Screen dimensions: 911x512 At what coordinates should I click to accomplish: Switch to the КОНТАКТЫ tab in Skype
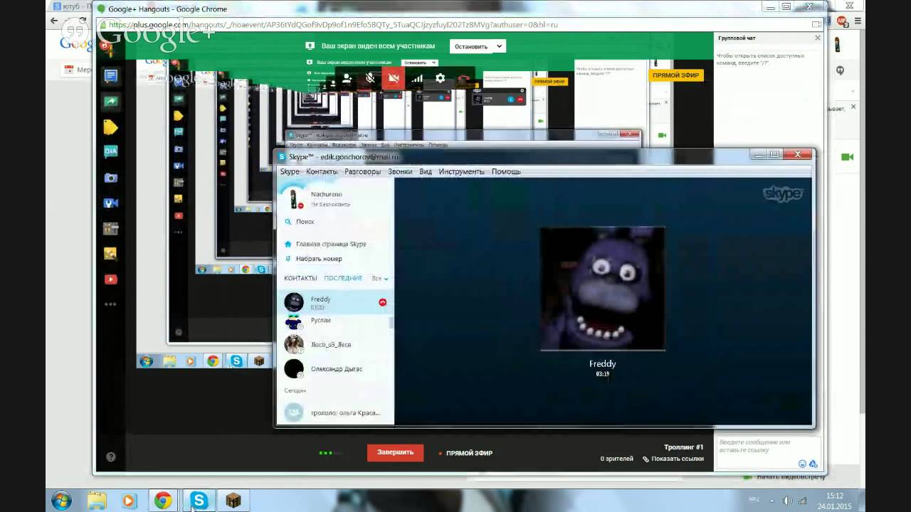point(300,278)
